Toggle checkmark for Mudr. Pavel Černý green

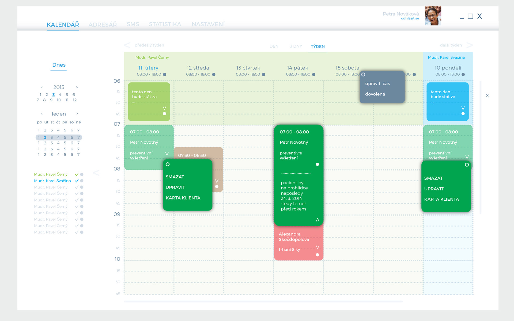77,174
